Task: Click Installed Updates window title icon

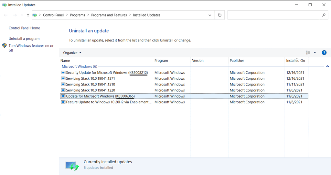Action: [5, 5]
